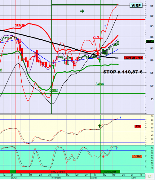Select the orange O STO indicator label
The width and height of the screenshot is (155, 180).
point(137,156)
